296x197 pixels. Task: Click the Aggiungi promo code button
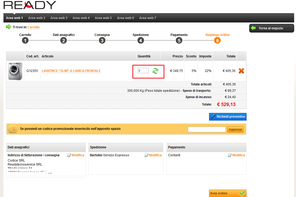pos(235,129)
